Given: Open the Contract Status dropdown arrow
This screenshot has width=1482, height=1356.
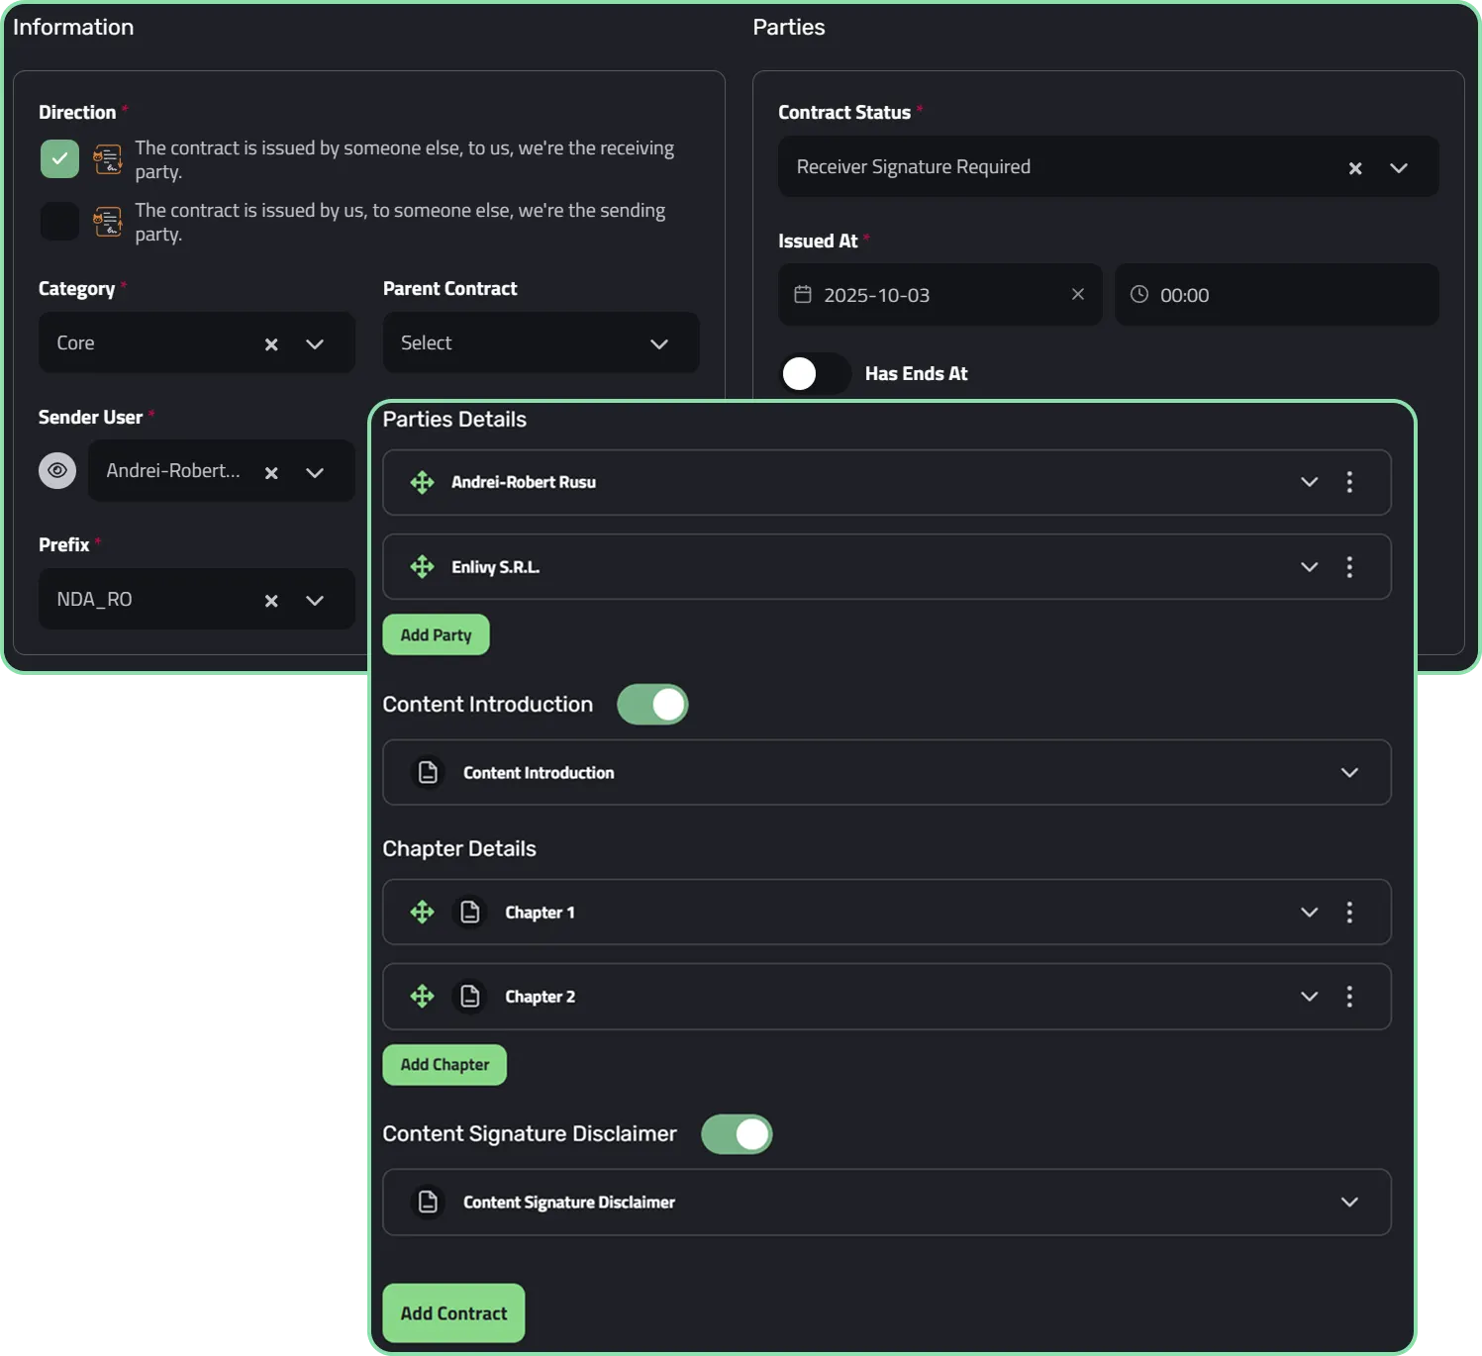Looking at the screenshot, I should click(1399, 167).
